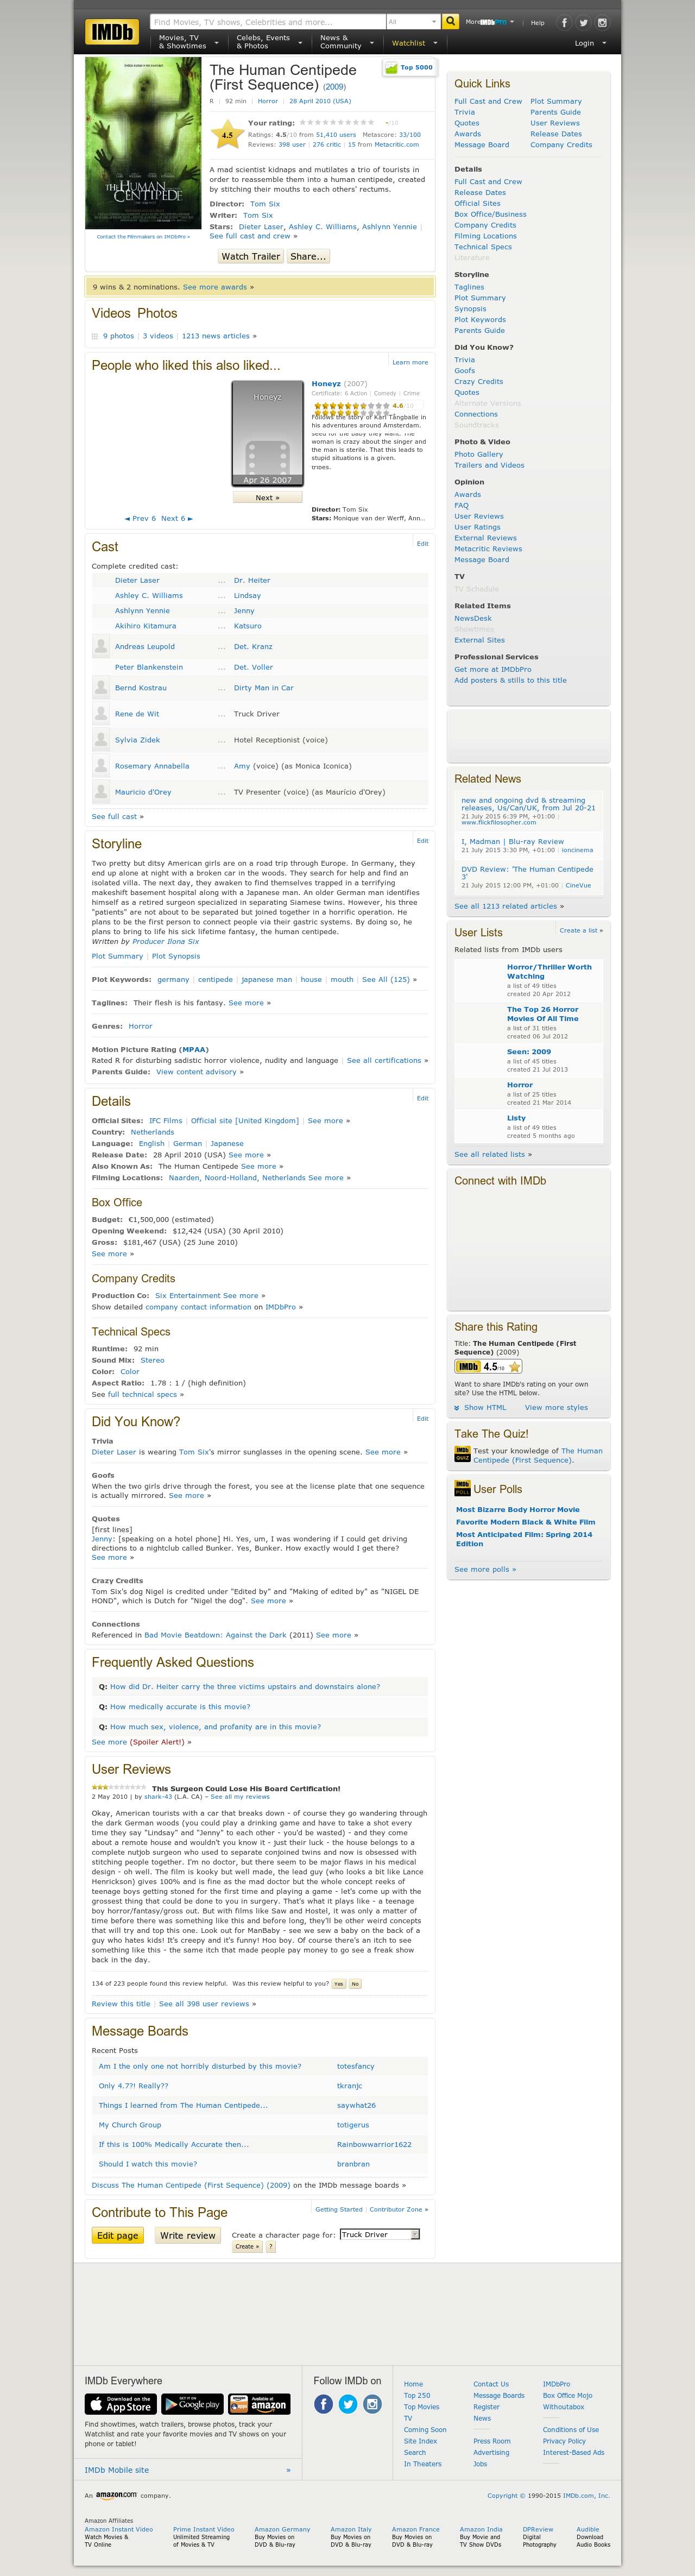
Task: Open Trailers and Videos sidebar link
Action: pos(489,465)
